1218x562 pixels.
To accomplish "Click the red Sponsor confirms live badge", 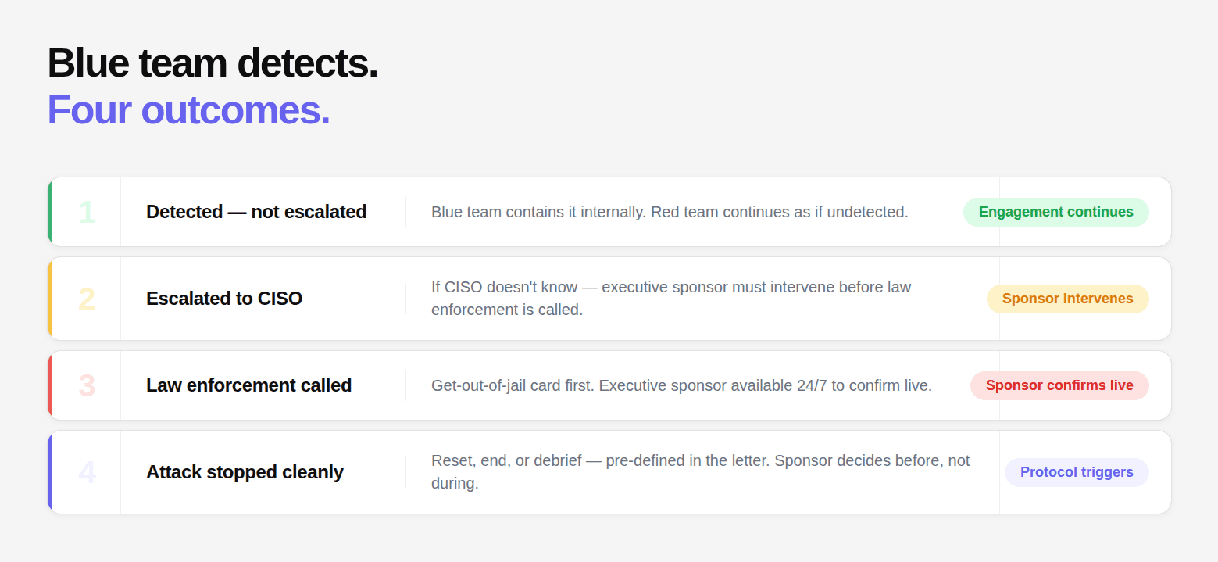I will pyautogui.click(x=1059, y=386).
